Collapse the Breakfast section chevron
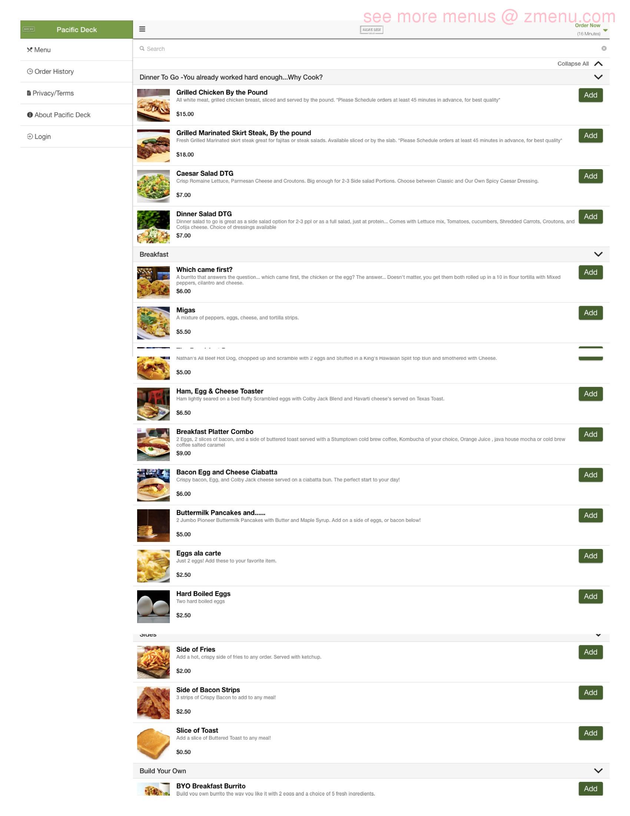This screenshot has width=630, height=816. coord(598,254)
